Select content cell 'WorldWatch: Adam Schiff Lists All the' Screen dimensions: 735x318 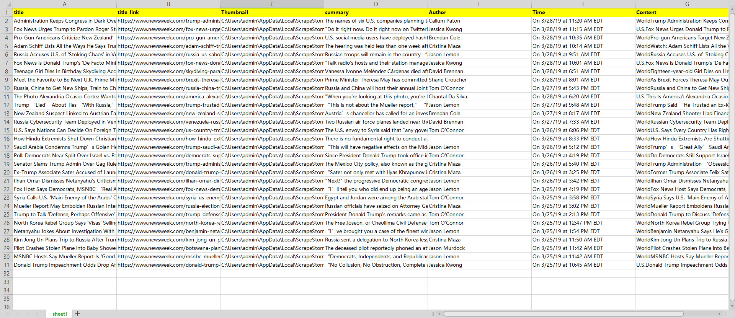(682, 46)
